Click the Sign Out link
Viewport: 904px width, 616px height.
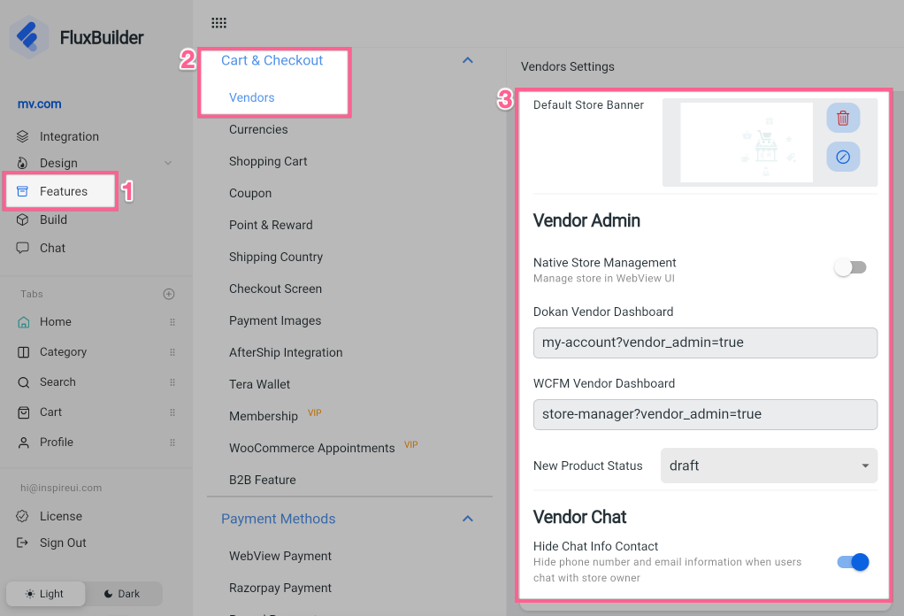[x=63, y=543]
